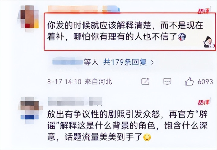217x150 pixels.
Task: Click the red stamp badge on first comment
Action: [204, 10]
